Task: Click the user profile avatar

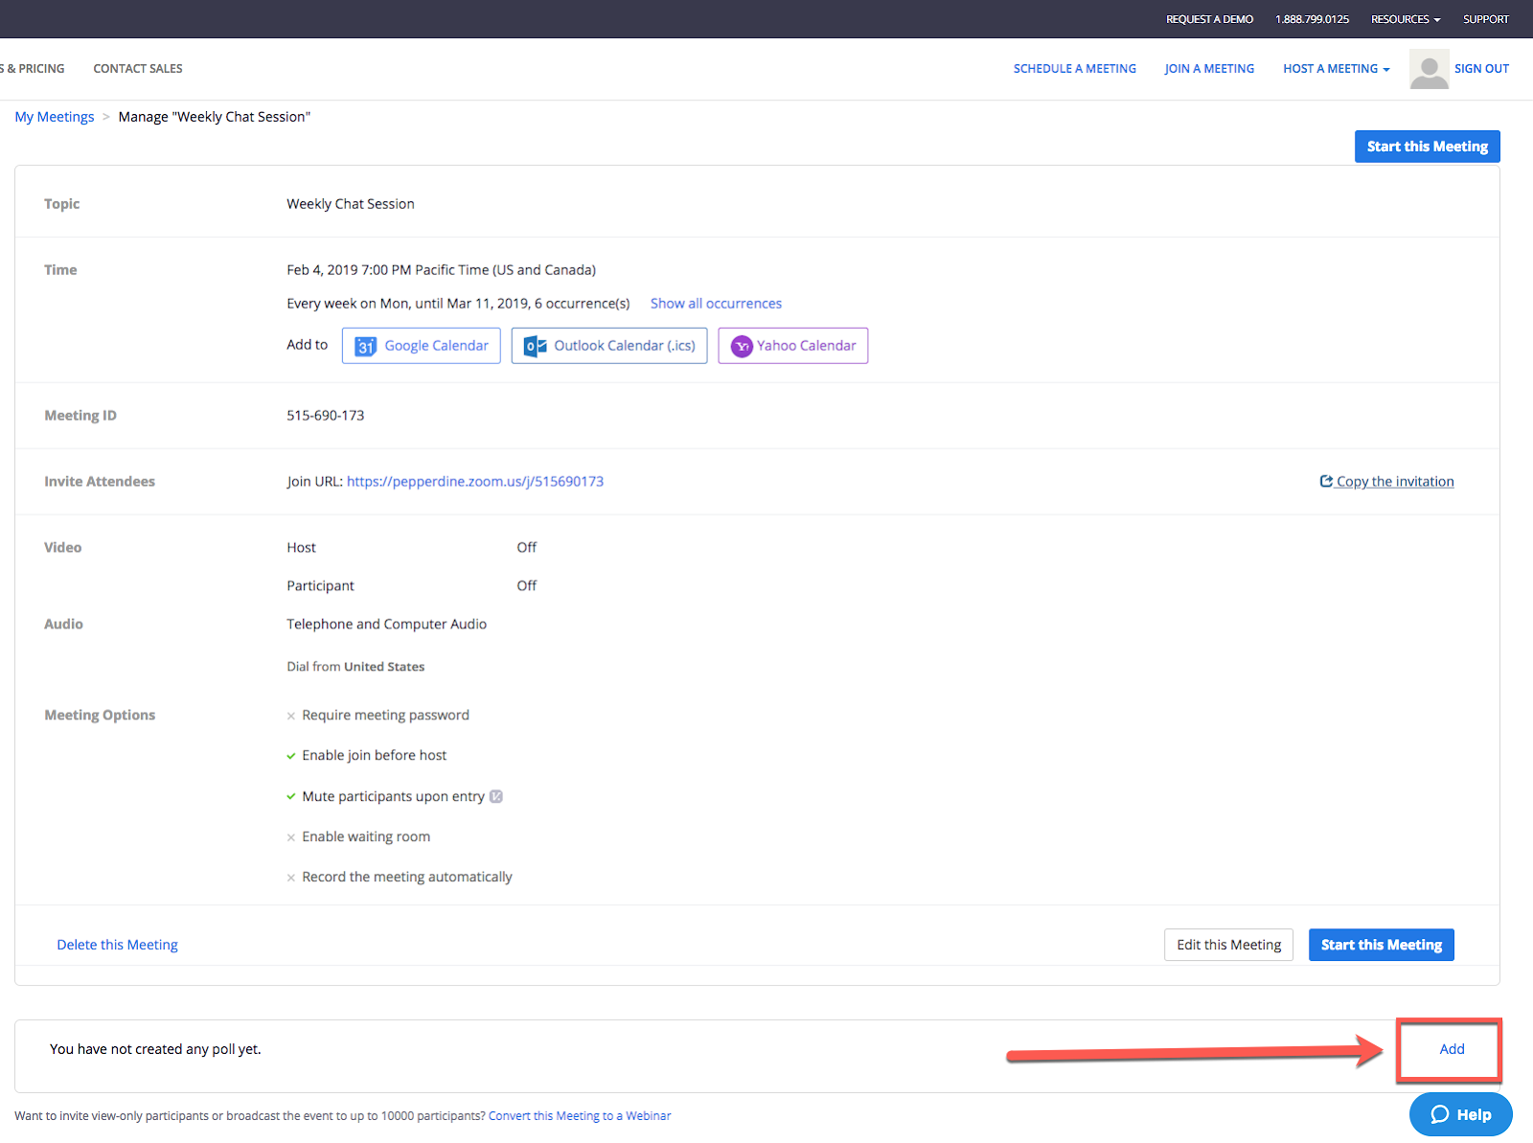Action: (x=1429, y=69)
